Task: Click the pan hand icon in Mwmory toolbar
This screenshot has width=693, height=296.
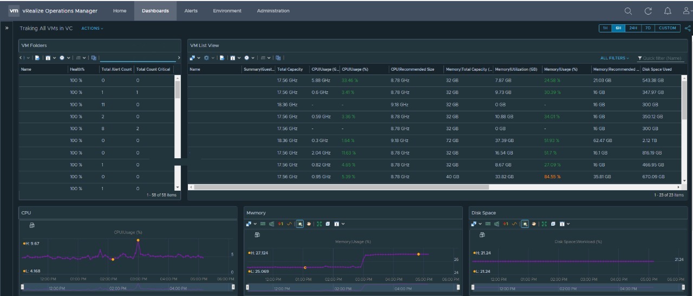Action: coord(309,224)
